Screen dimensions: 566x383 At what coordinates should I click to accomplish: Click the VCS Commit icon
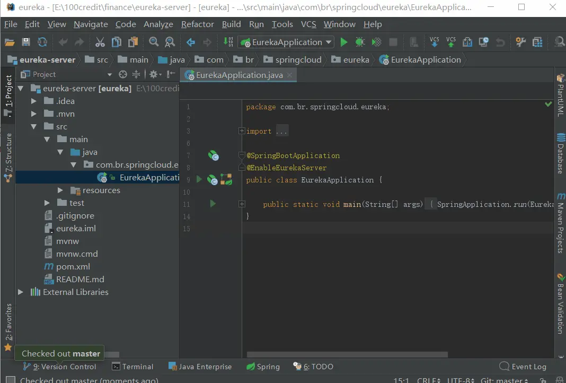[451, 42]
